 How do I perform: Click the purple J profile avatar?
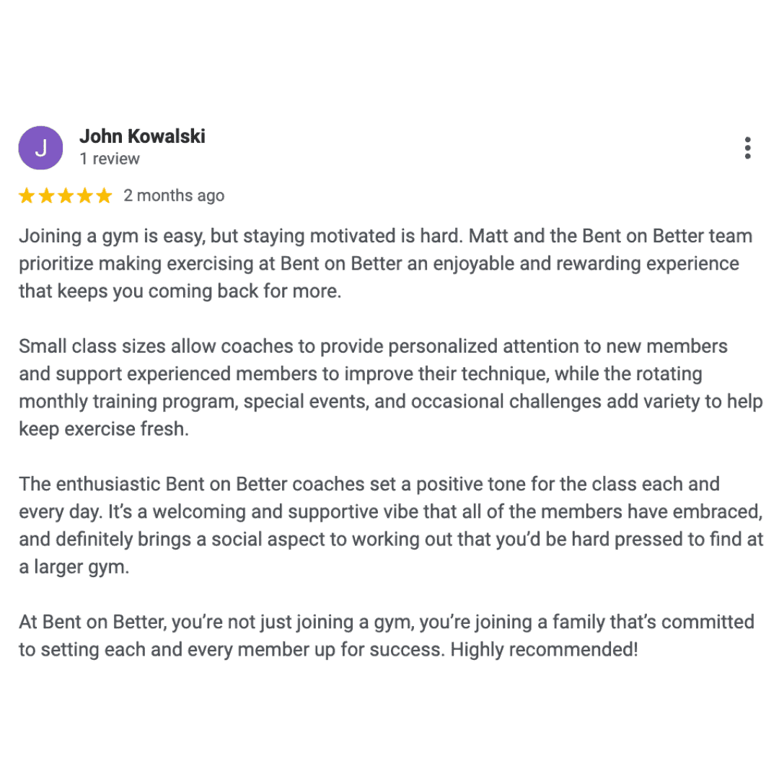click(40, 148)
